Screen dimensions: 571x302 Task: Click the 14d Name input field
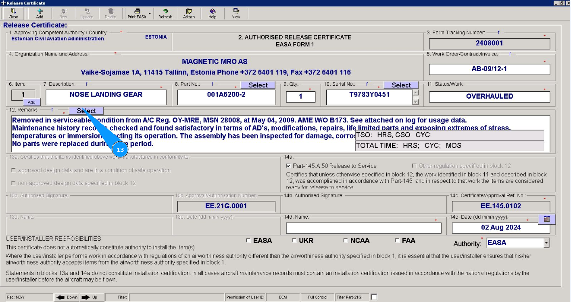[363, 228]
